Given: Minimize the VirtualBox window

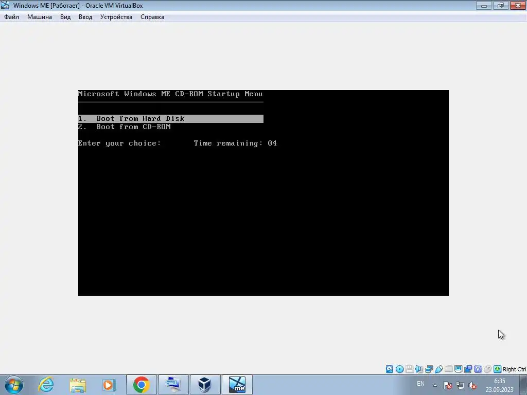Looking at the screenshot, I should pos(484,5).
